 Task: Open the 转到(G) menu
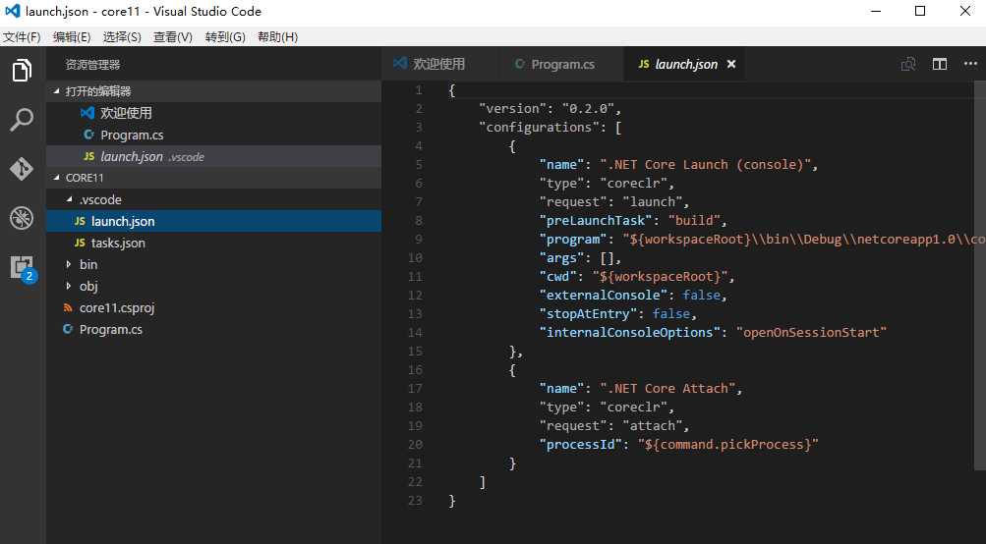point(225,37)
